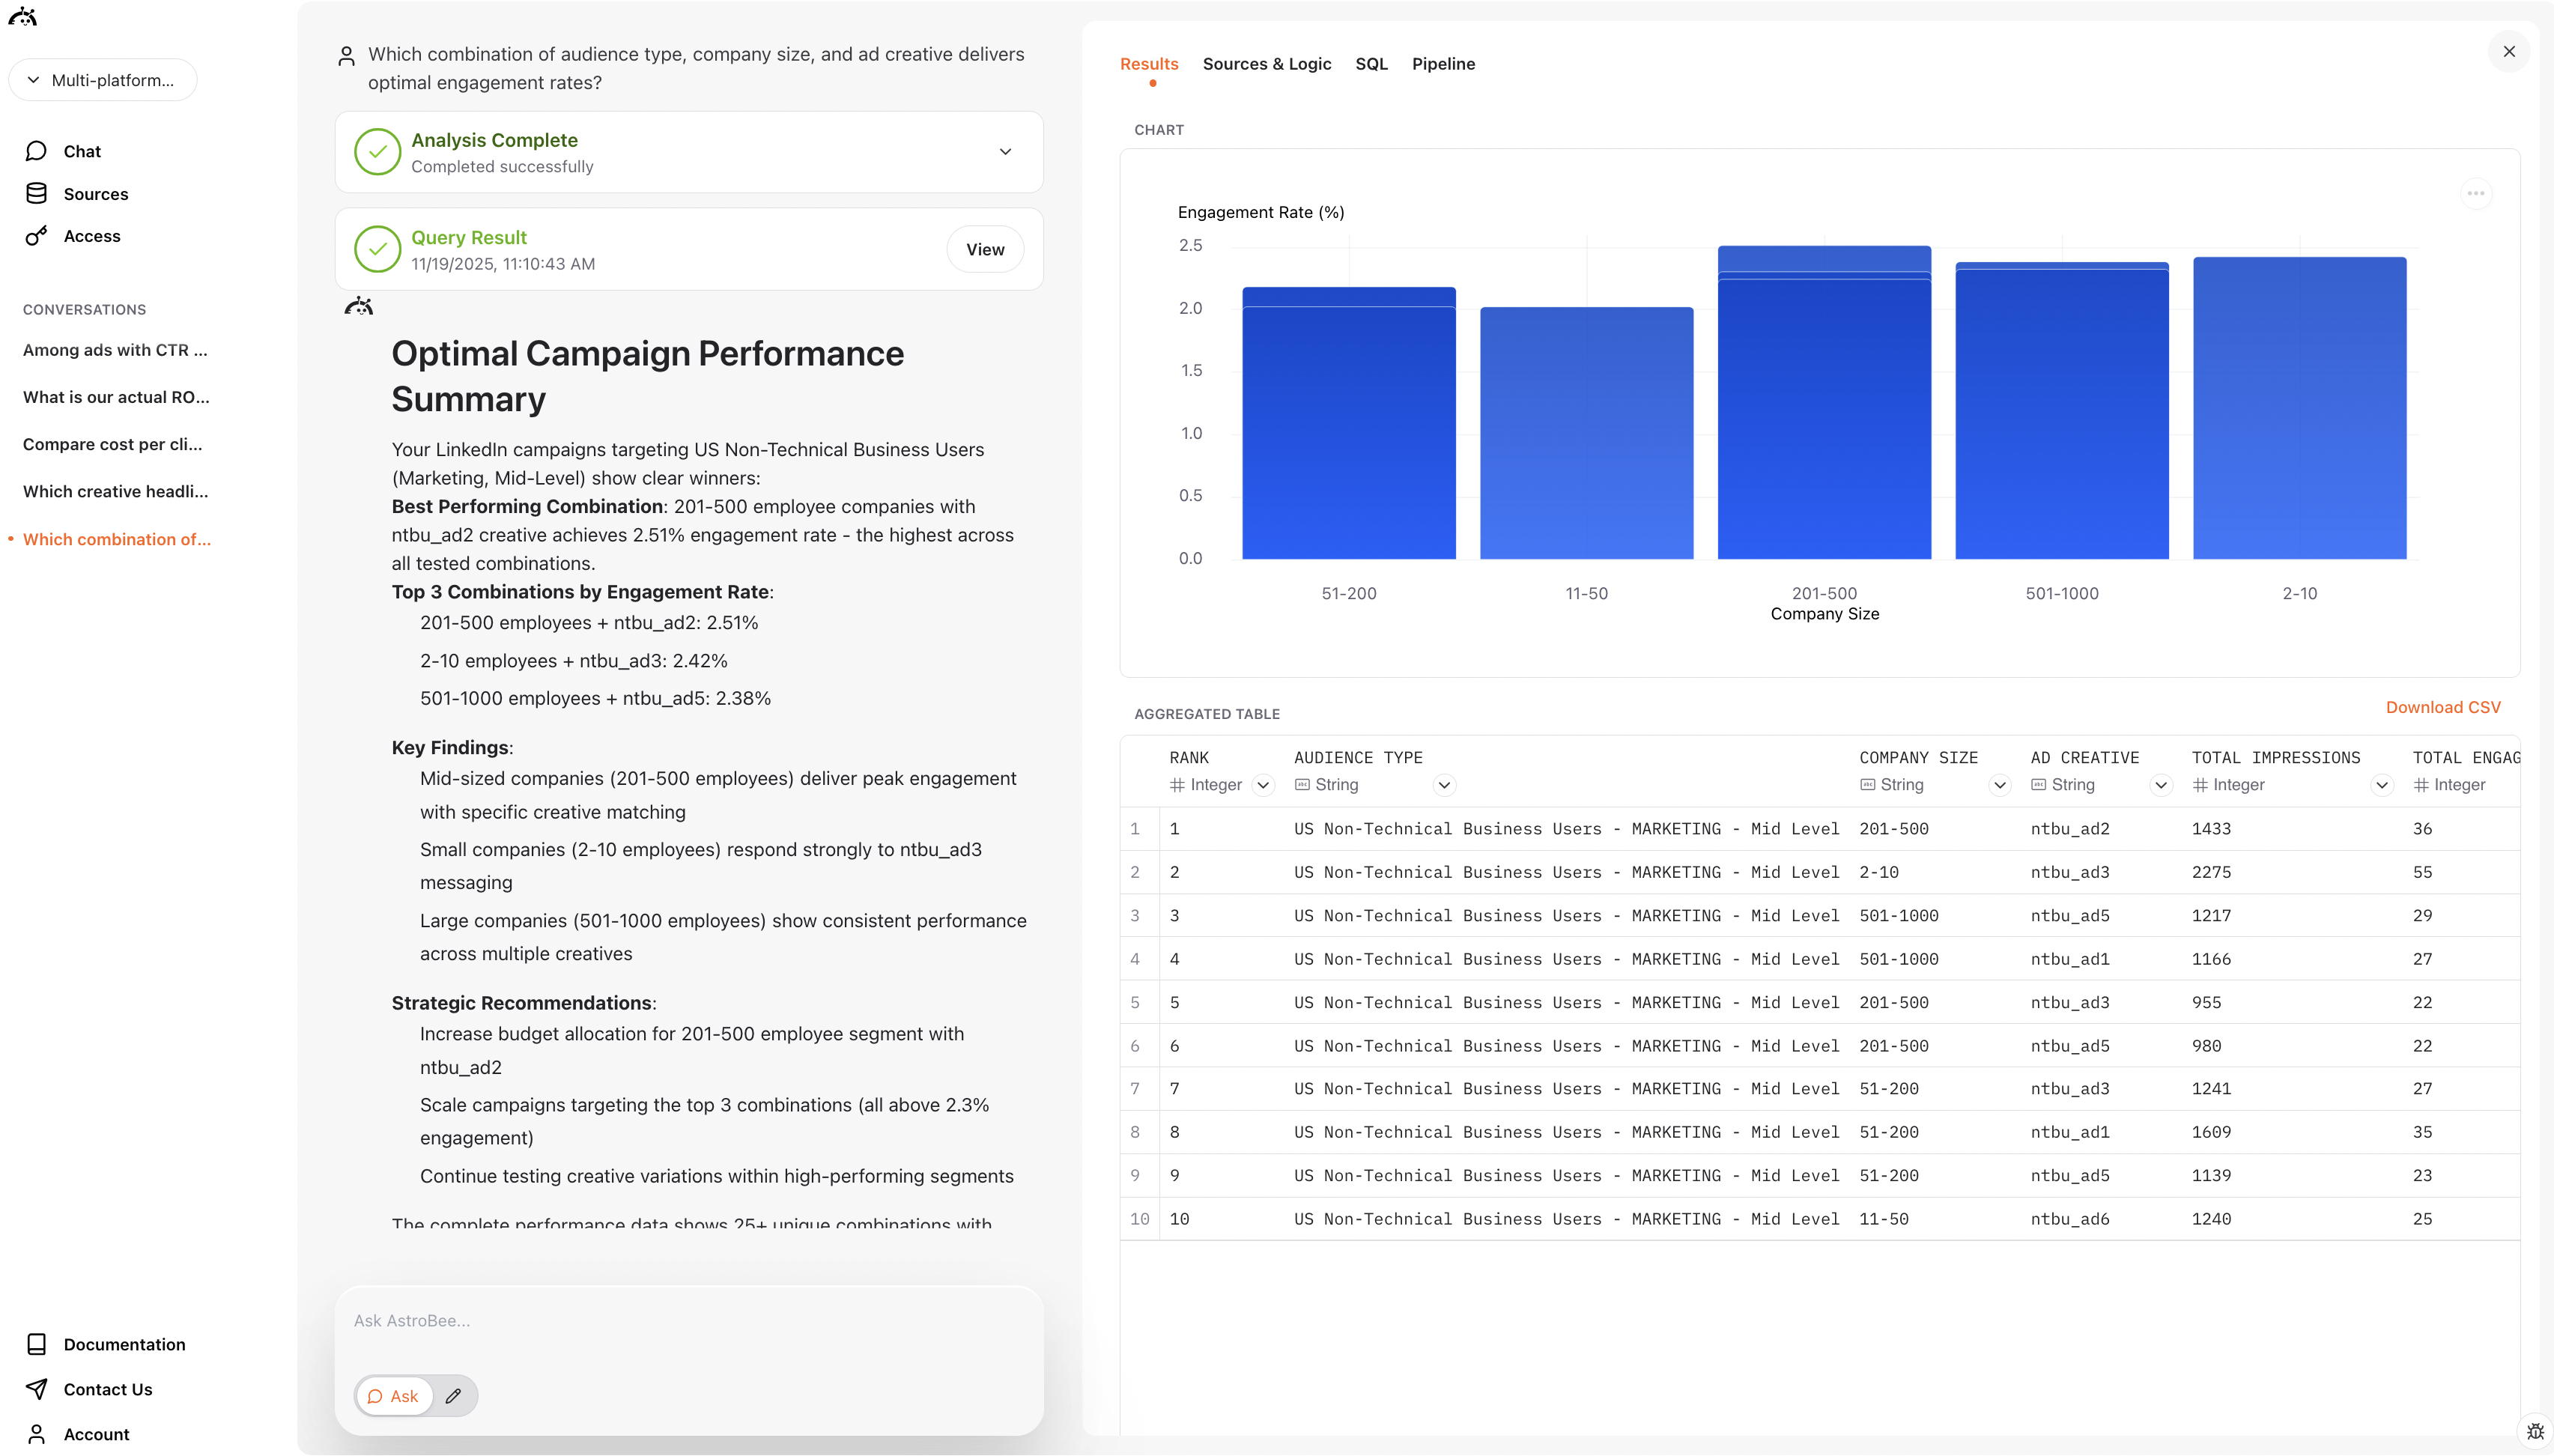2554x1456 pixels.
Task: Click the Contact Us send icon
Action: click(36, 1389)
